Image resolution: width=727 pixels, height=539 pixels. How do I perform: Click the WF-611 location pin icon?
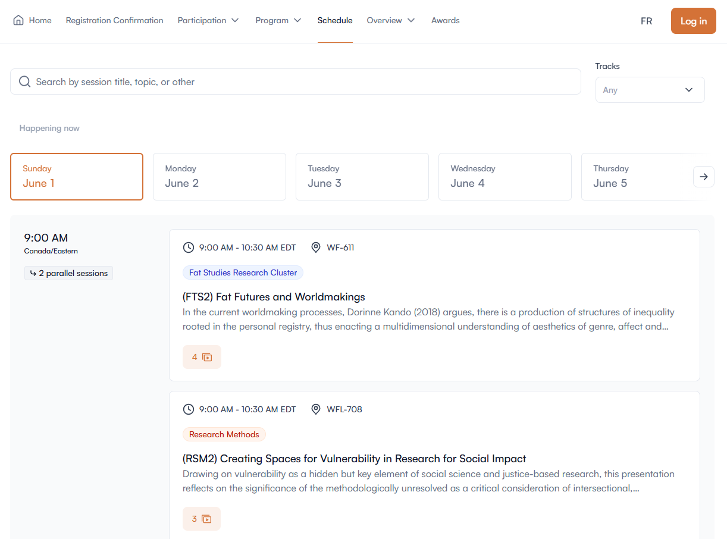tap(316, 247)
